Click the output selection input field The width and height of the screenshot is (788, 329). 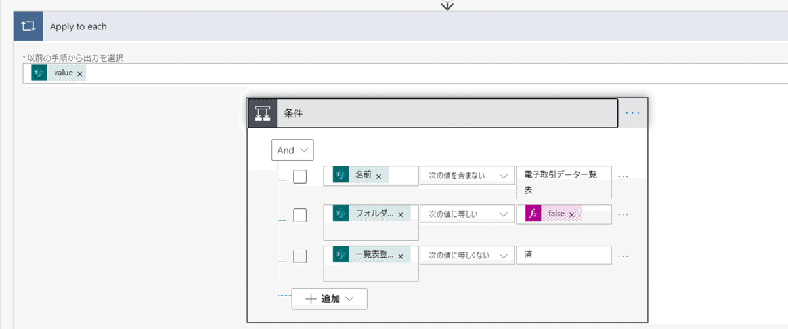coord(405,73)
